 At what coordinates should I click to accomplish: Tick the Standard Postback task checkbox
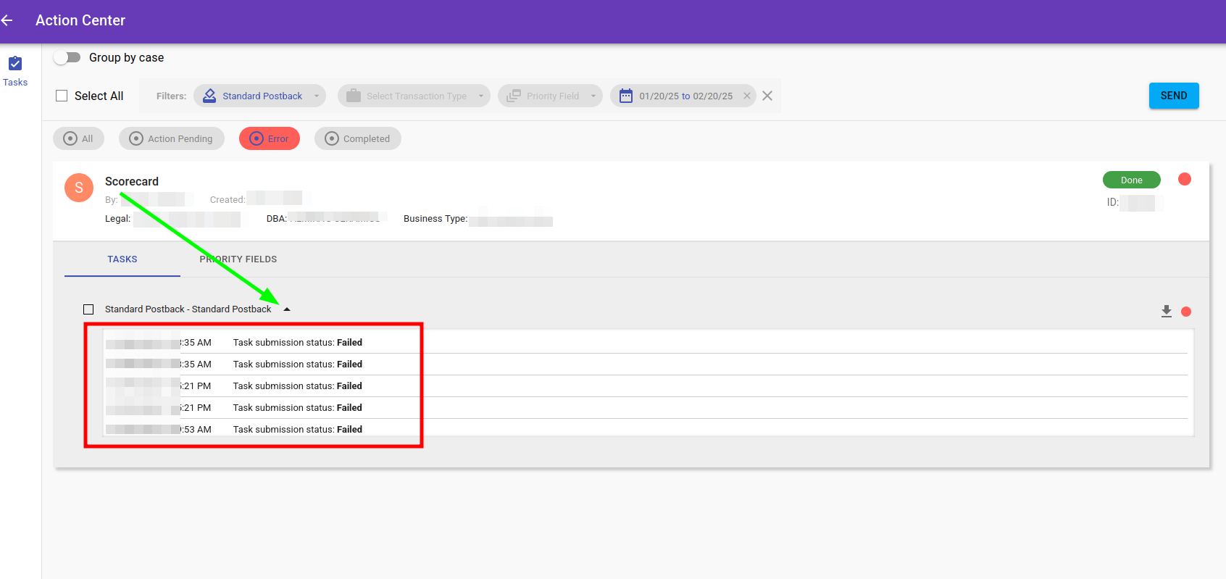tap(88, 309)
